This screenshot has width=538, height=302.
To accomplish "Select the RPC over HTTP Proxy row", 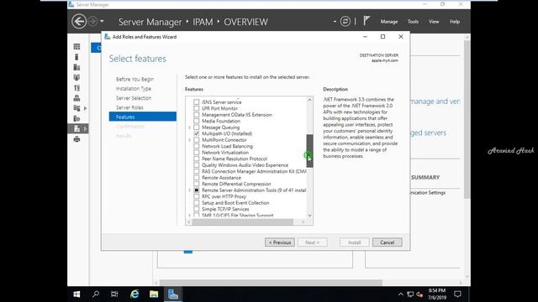I will point(224,196).
